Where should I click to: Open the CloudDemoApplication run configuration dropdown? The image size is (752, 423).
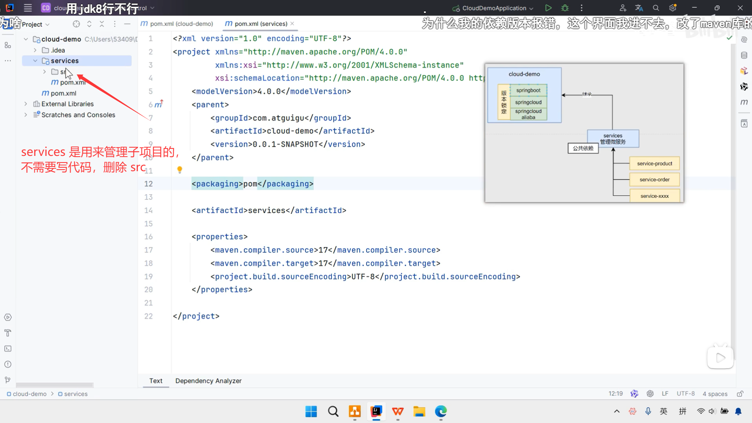click(493, 8)
